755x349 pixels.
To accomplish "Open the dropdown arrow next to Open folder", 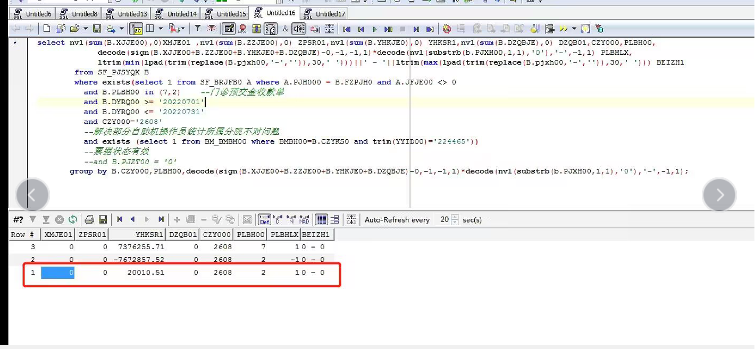I will tap(85, 29).
